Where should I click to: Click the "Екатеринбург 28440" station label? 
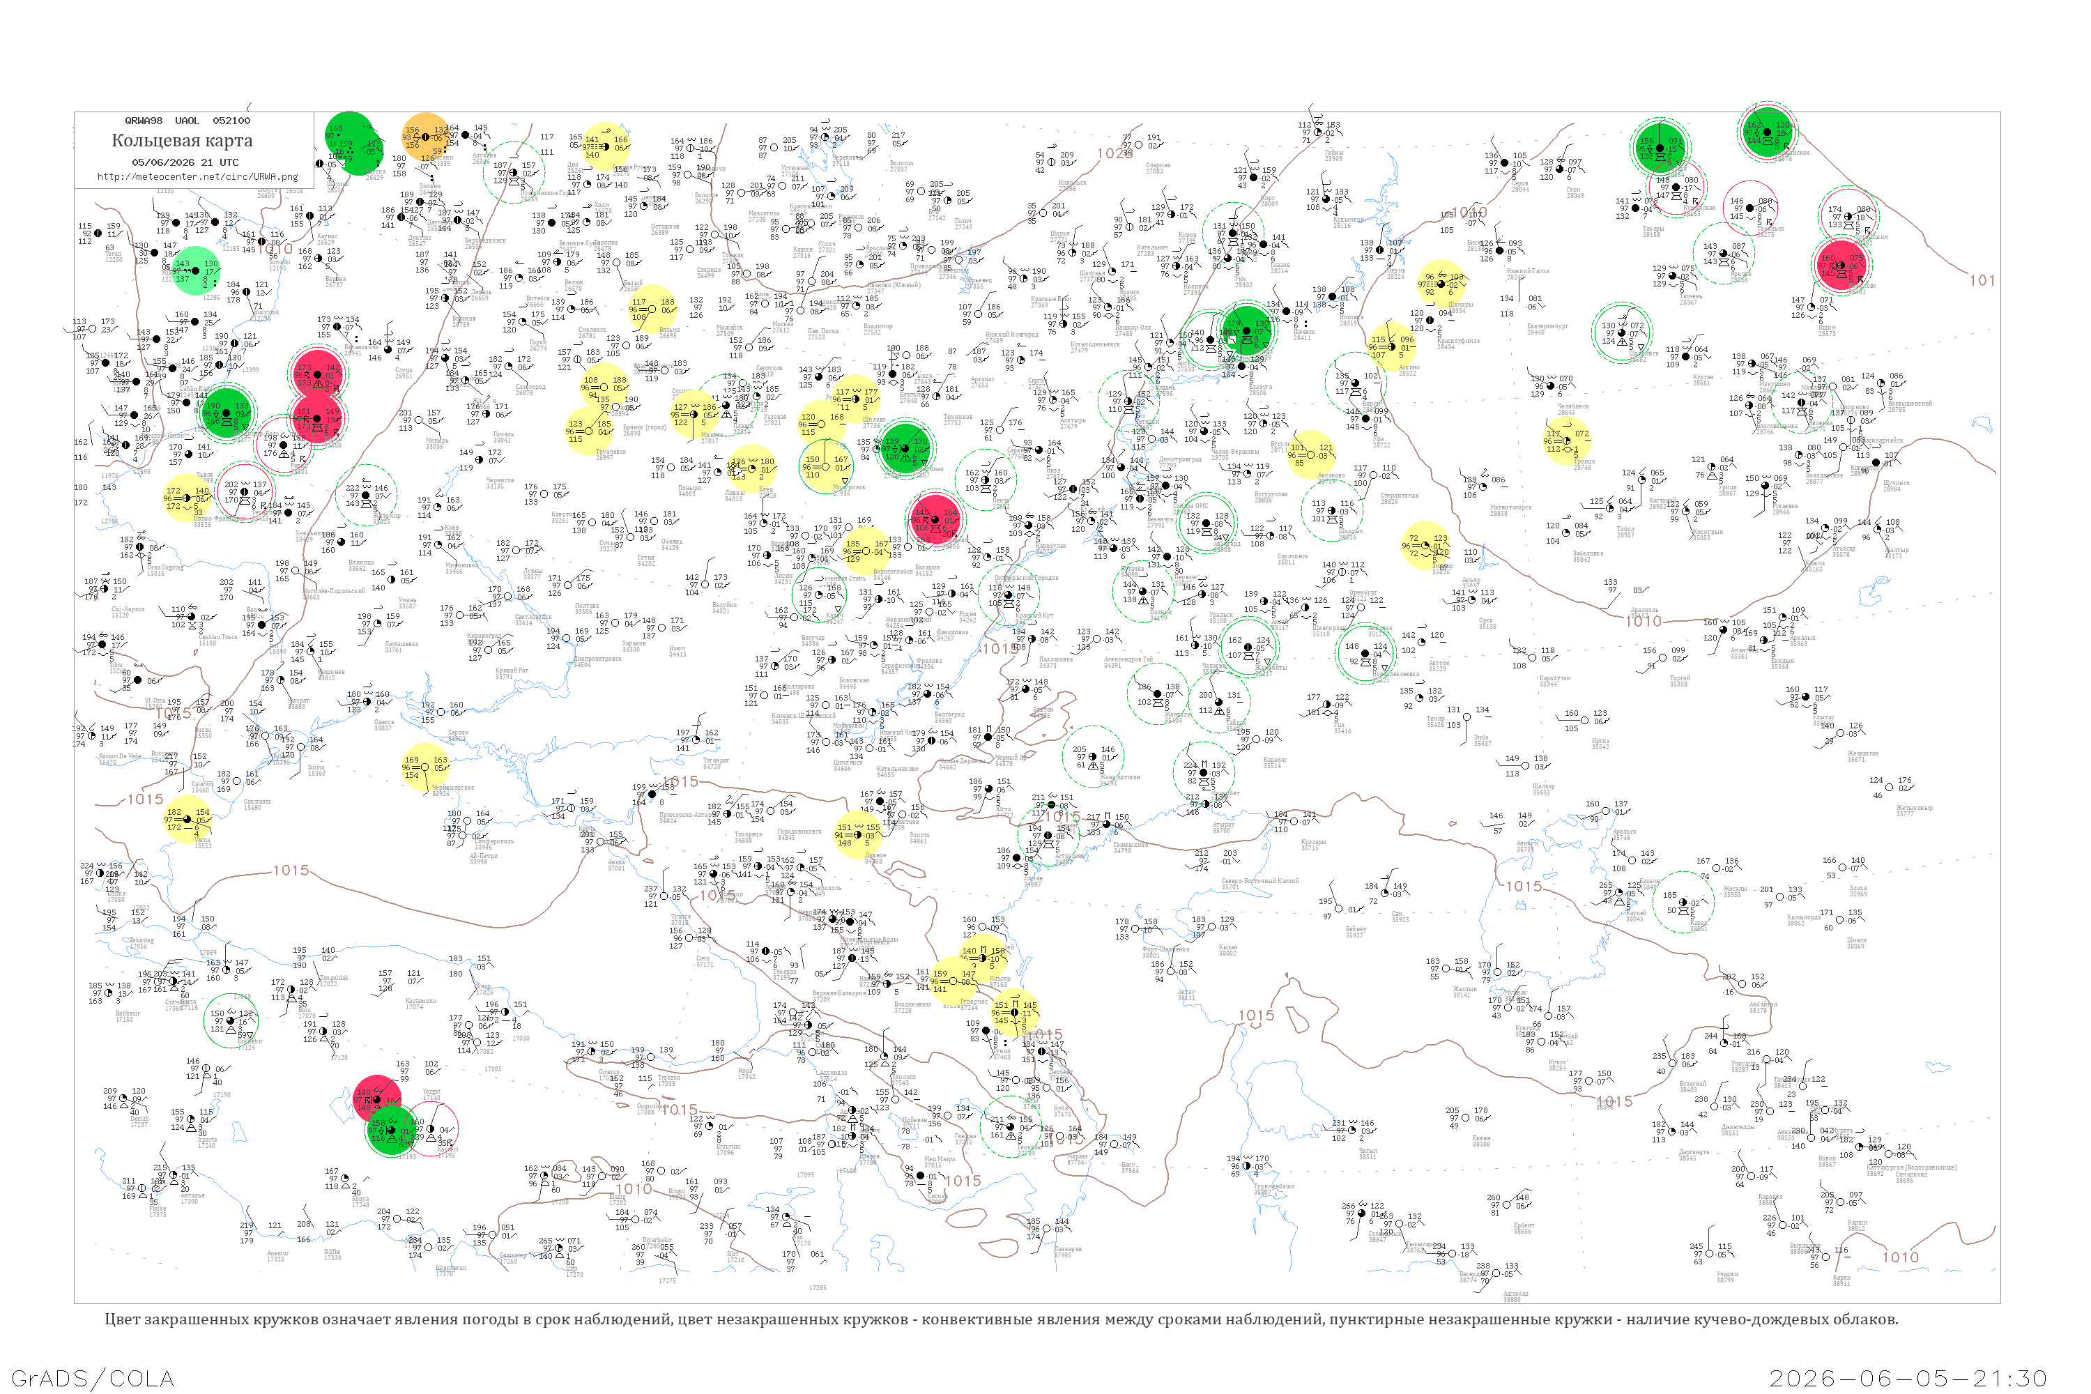click(1547, 329)
